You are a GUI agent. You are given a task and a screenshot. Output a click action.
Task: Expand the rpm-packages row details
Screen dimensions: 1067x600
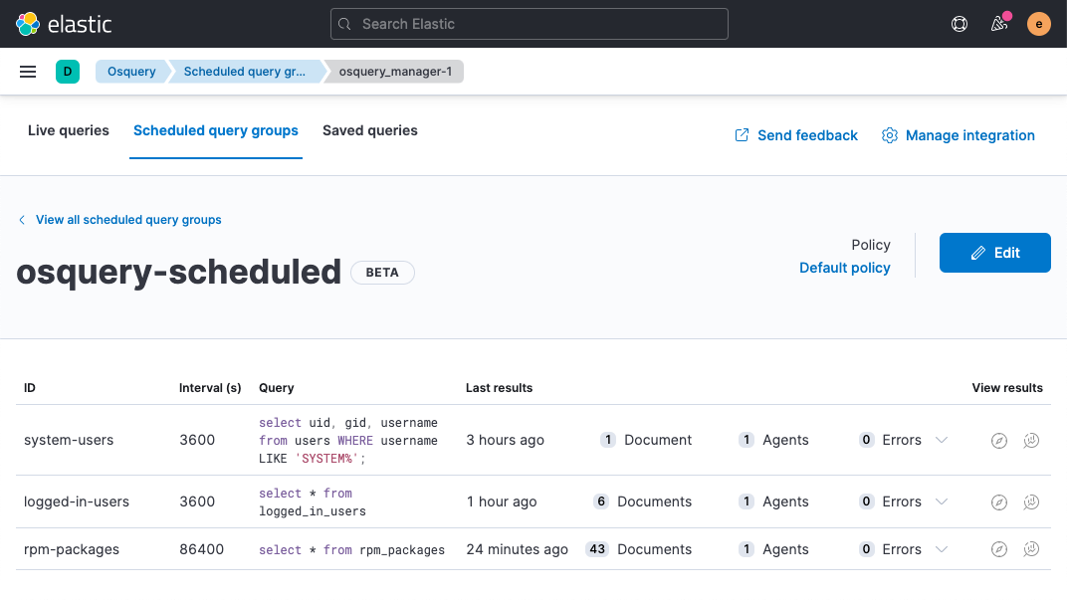(x=942, y=549)
